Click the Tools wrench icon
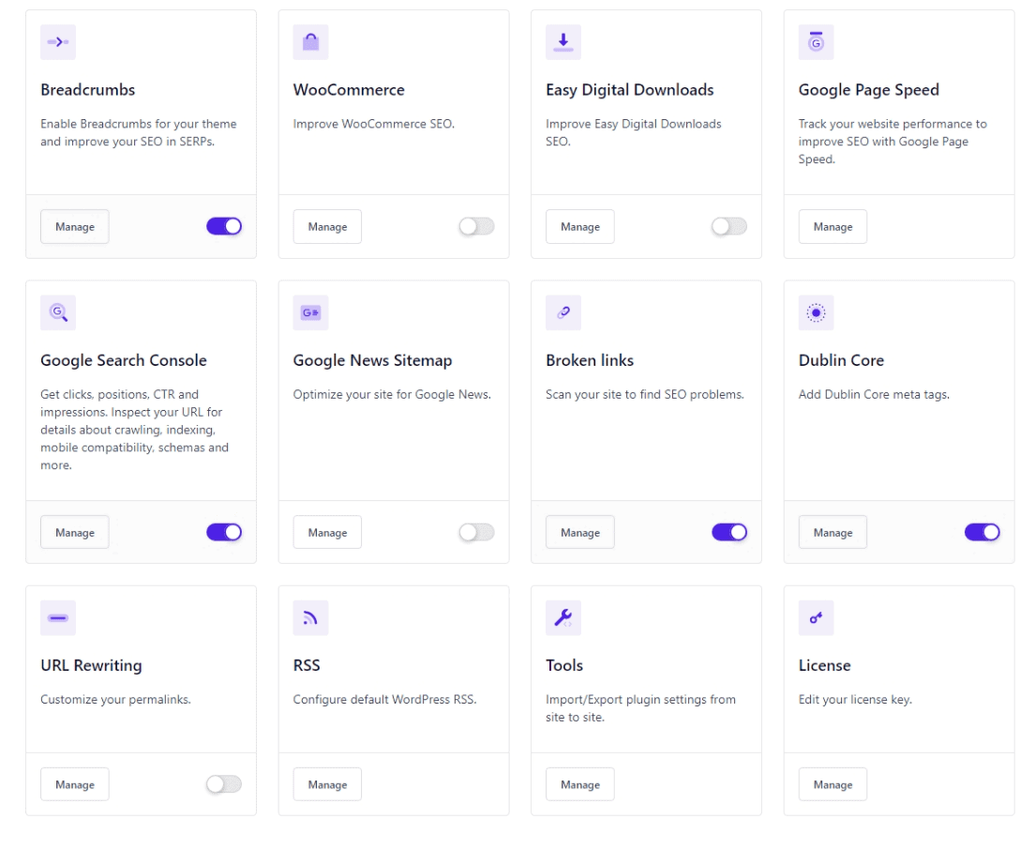 (563, 618)
